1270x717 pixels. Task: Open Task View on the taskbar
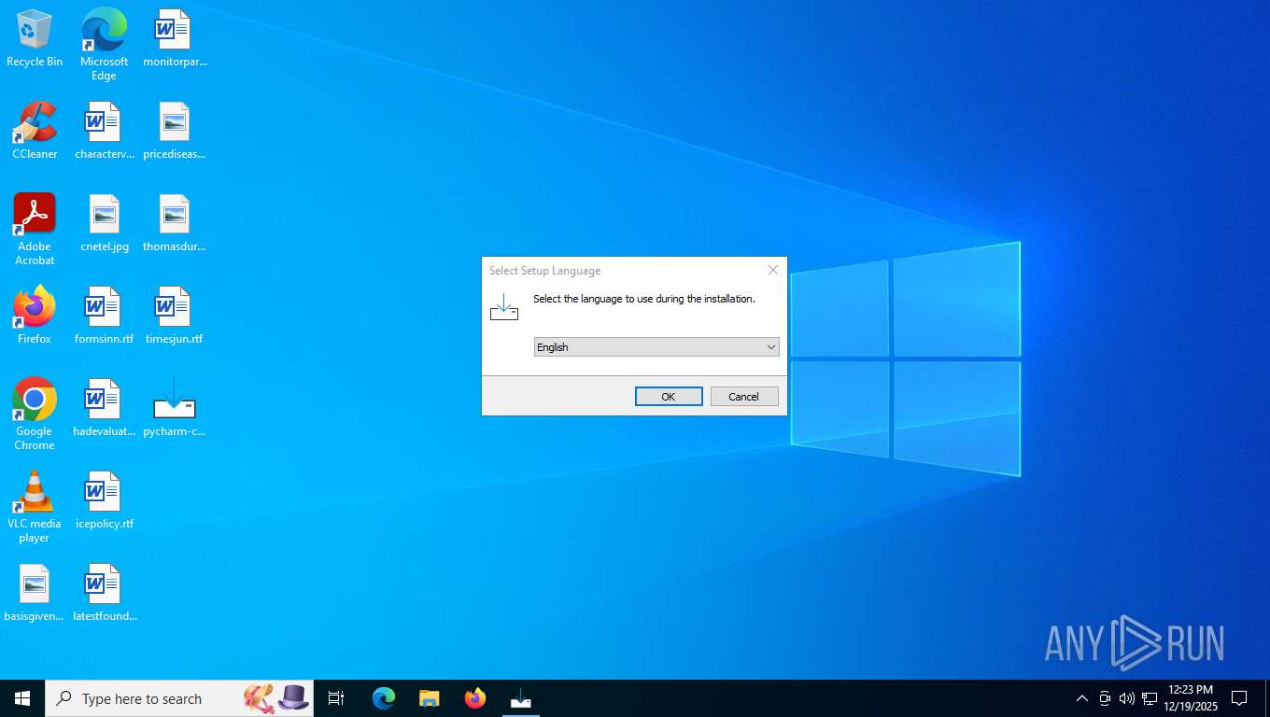336,698
